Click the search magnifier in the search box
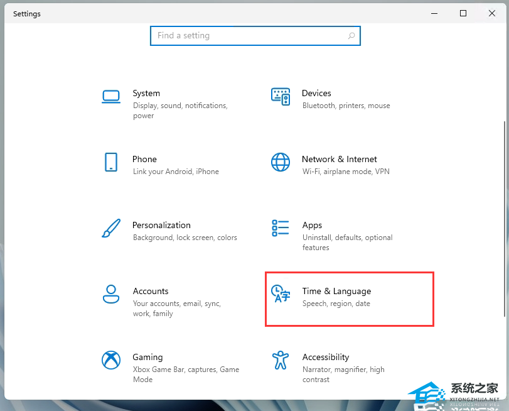509x411 pixels. pos(351,36)
